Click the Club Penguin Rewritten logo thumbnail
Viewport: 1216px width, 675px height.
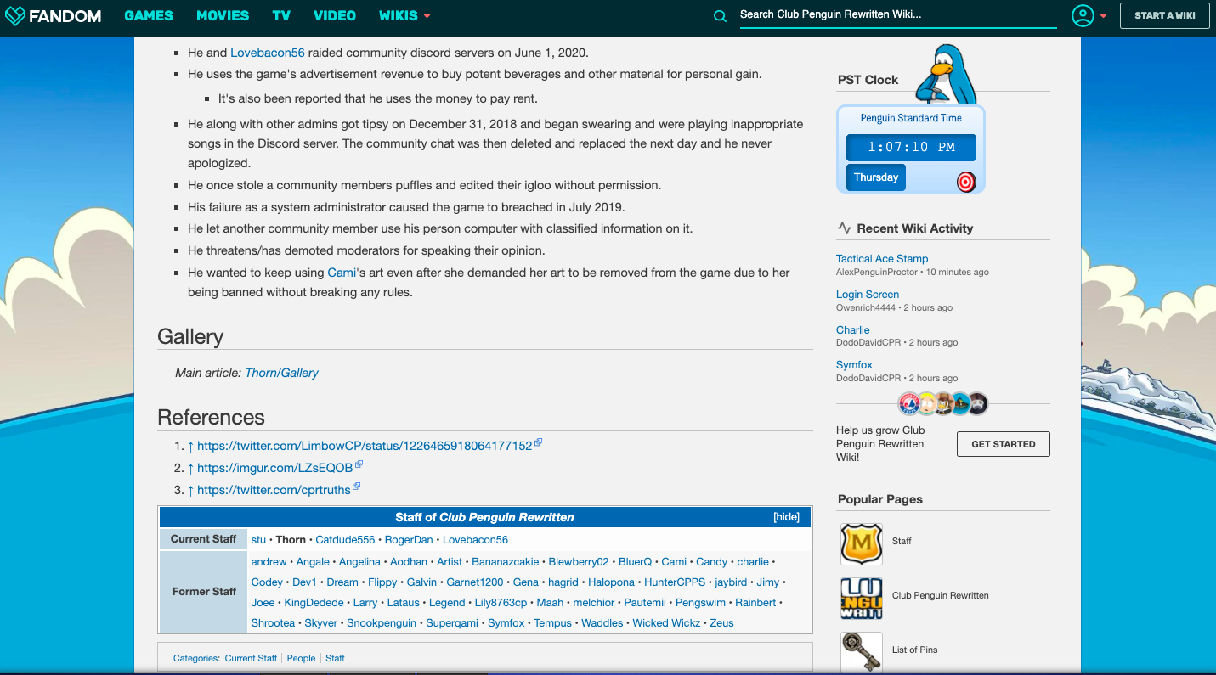[861, 599]
